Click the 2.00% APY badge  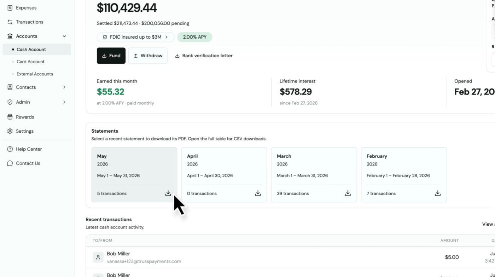195,37
